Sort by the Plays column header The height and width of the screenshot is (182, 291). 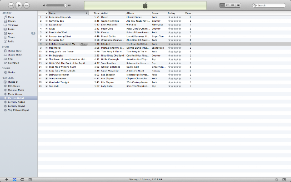click(188, 13)
